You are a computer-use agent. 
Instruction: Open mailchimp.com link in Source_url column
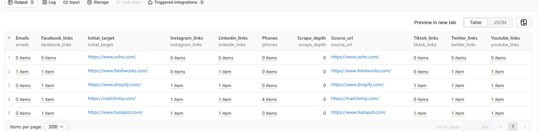[x=355, y=99]
